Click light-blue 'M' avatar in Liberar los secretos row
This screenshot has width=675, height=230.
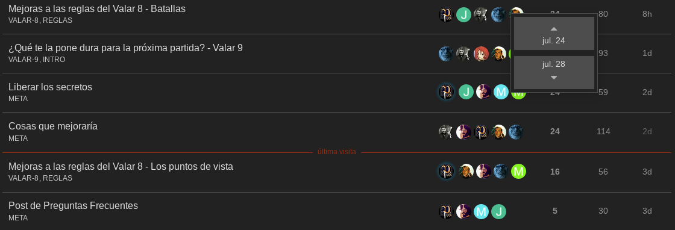(x=501, y=92)
